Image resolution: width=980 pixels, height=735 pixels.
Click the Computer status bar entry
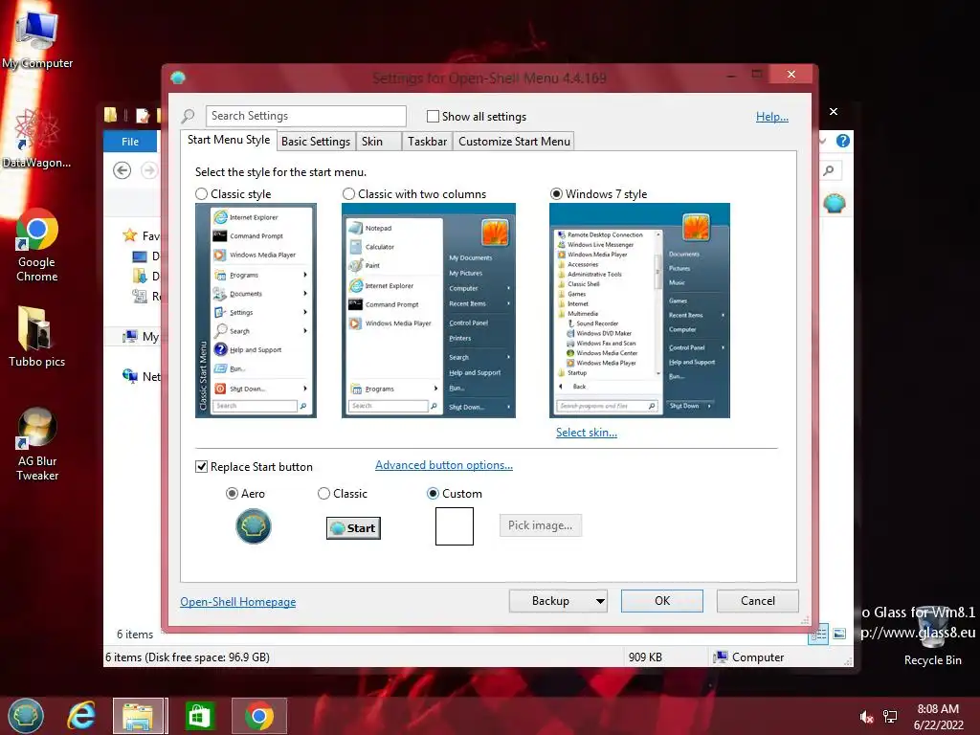click(748, 657)
